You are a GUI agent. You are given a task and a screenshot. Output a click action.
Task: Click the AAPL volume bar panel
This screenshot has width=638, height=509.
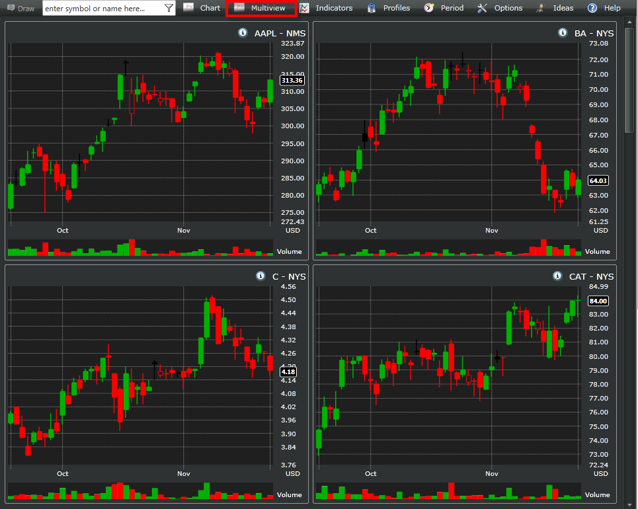(140, 247)
